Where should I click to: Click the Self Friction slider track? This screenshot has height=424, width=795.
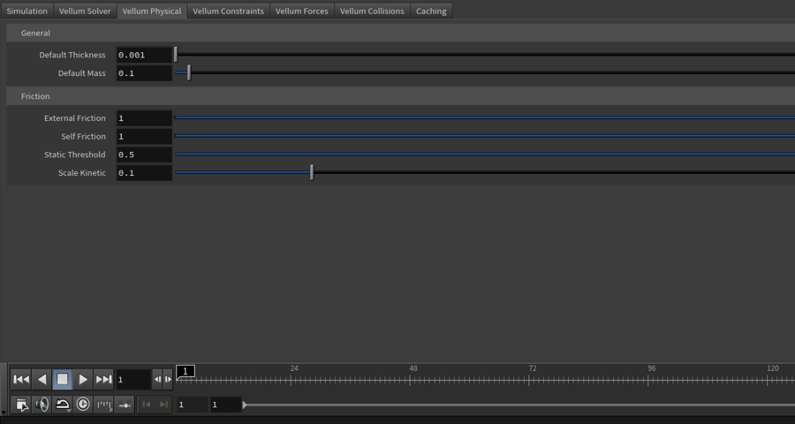[x=485, y=136]
